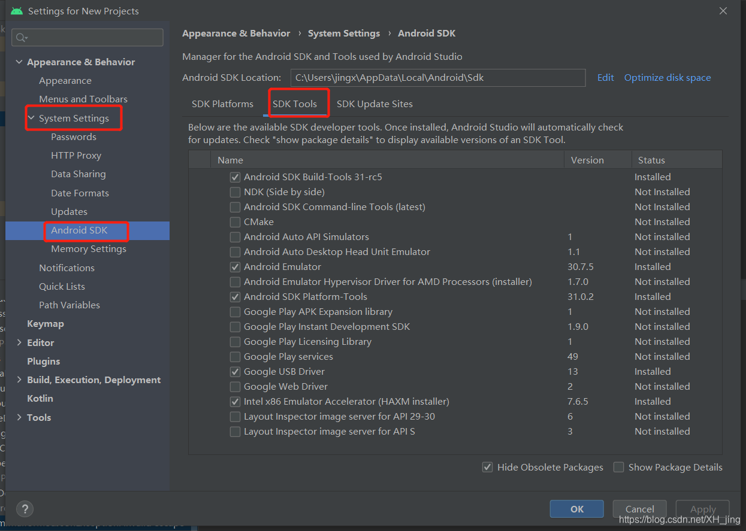Check Google Play services checkbox
The width and height of the screenshot is (746, 531).
coord(235,357)
